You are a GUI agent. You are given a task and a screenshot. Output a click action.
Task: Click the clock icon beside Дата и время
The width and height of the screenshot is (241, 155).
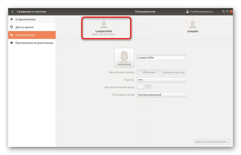click(11, 27)
